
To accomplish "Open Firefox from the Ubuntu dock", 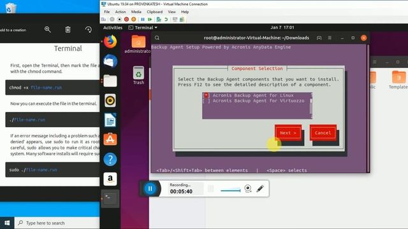I will tap(110, 41).
